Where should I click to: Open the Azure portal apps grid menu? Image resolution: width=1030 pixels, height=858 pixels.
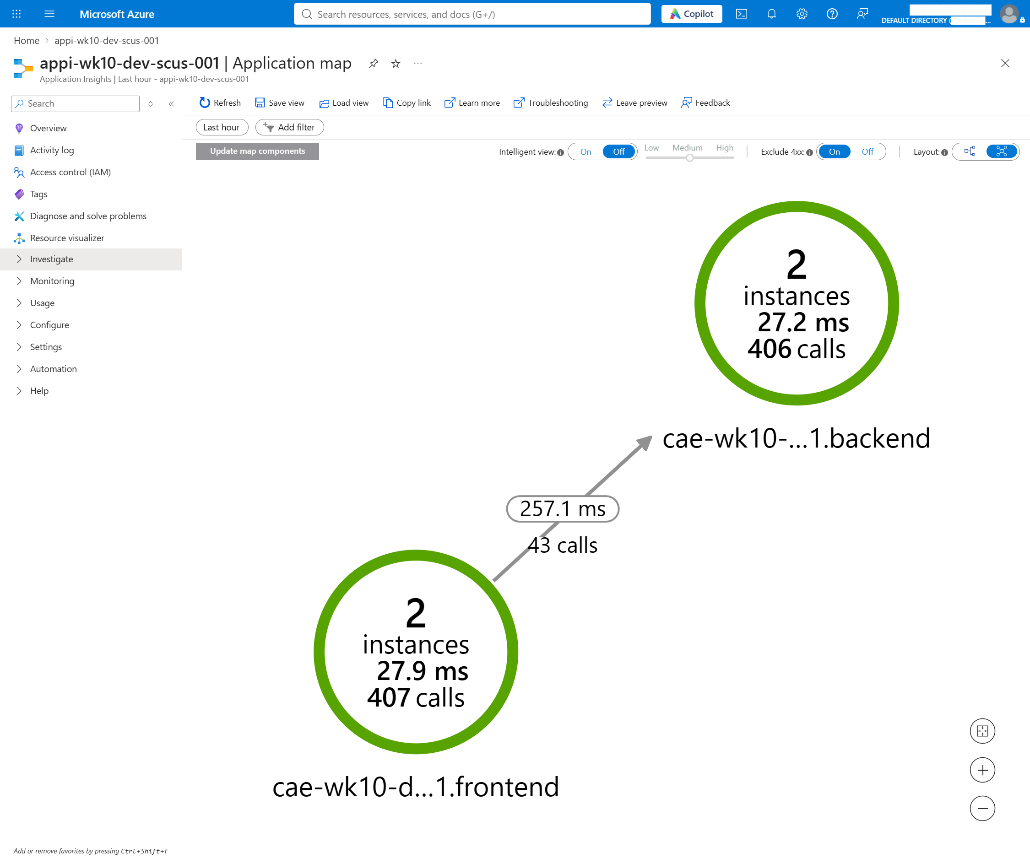16,14
